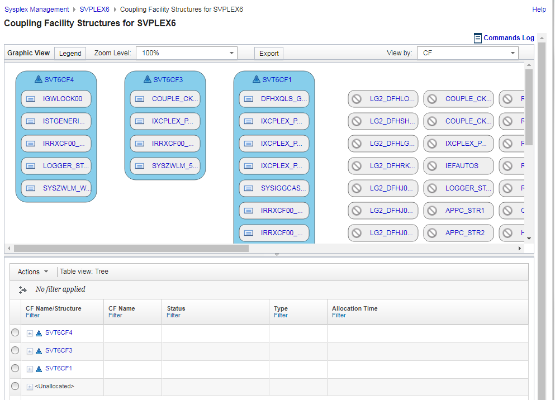The height and width of the screenshot is (400, 555).
Task: Click the unallocated icon beside APPC_STR1
Action: pos(431,211)
